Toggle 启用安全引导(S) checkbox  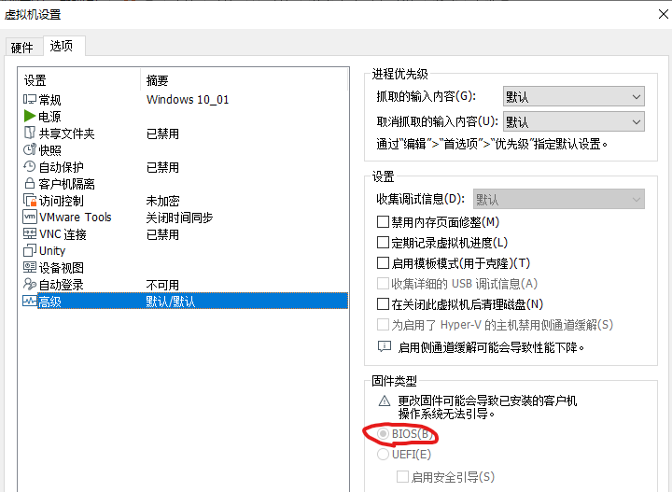pyautogui.click(x=402, y=476)
